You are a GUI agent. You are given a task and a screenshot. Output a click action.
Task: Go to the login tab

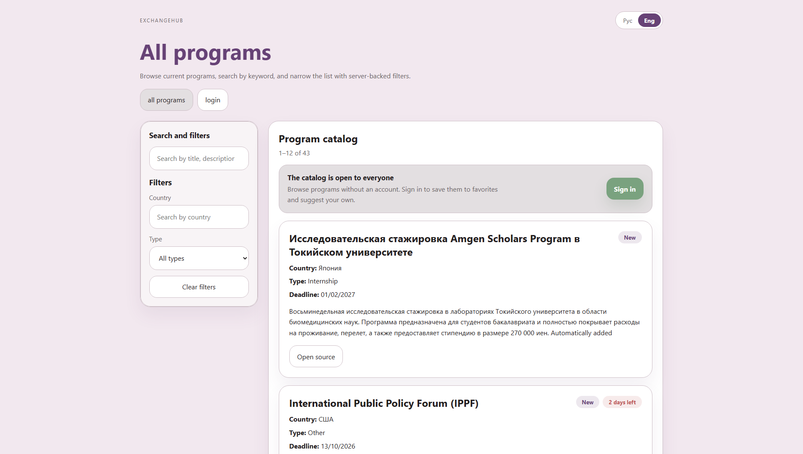[x=213, y=100]
